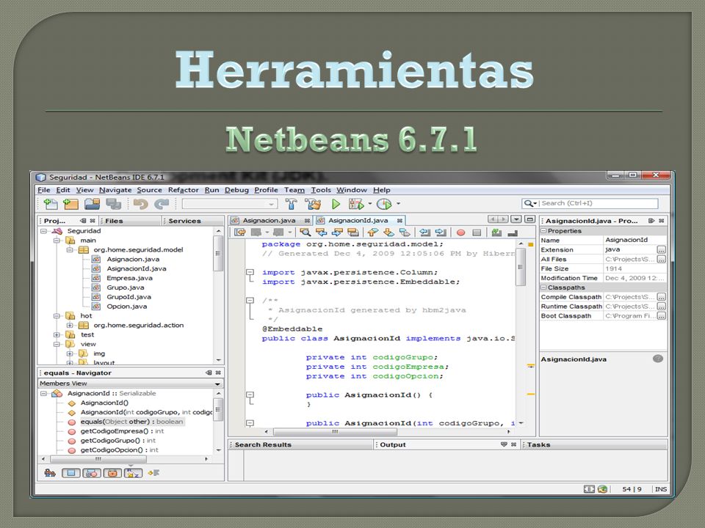Viewport: 705px width, 528px height.
Task: Click the Redo arrow in the main toolbar
Action: click(162, 205)
